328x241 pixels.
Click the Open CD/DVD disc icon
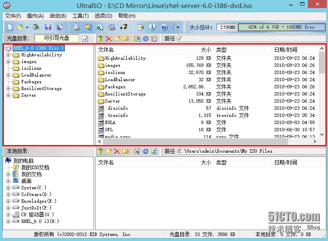click(x=36, y=27)
